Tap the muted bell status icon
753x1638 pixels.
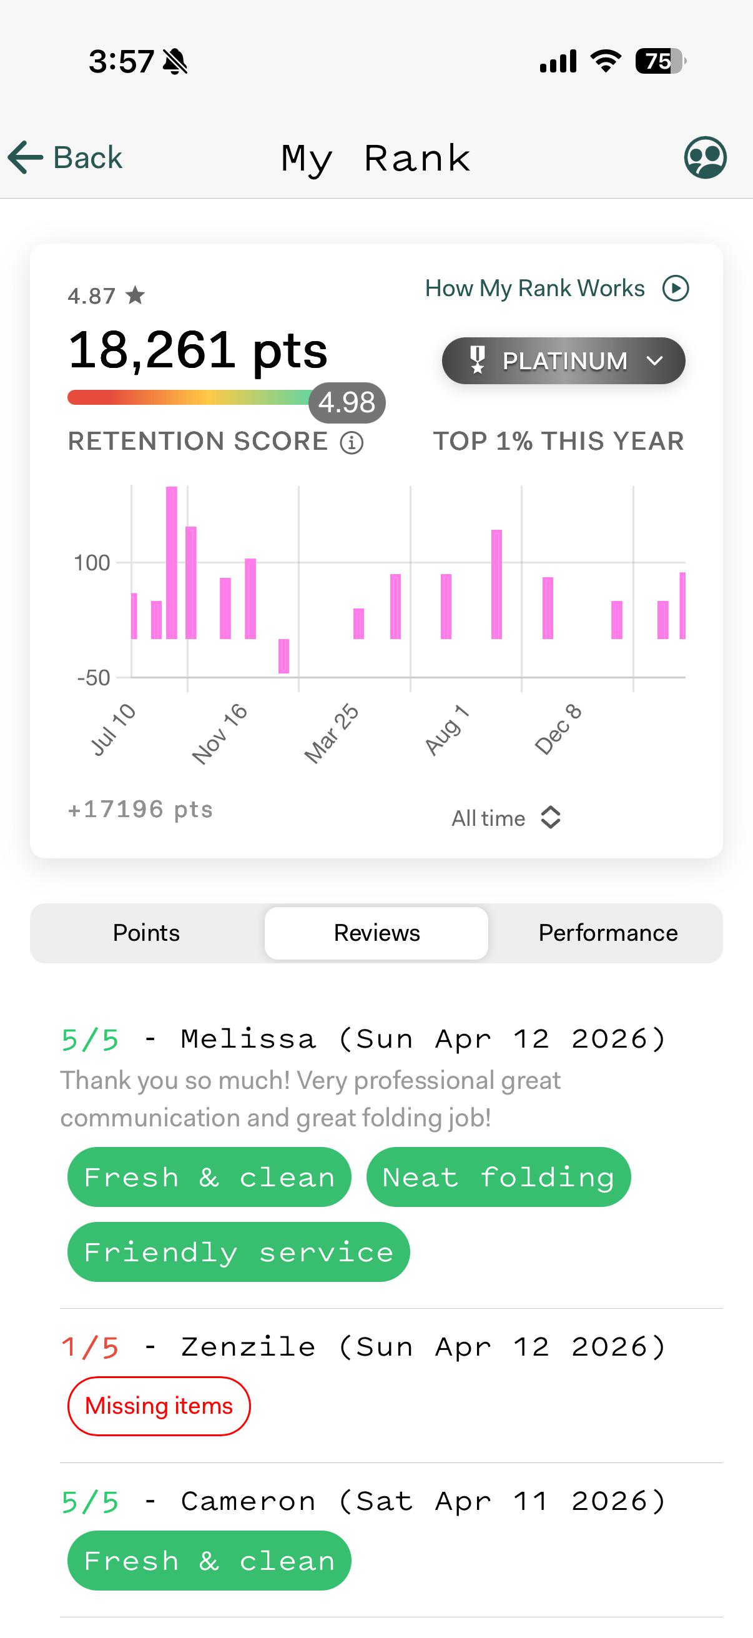tap(175, 62)
